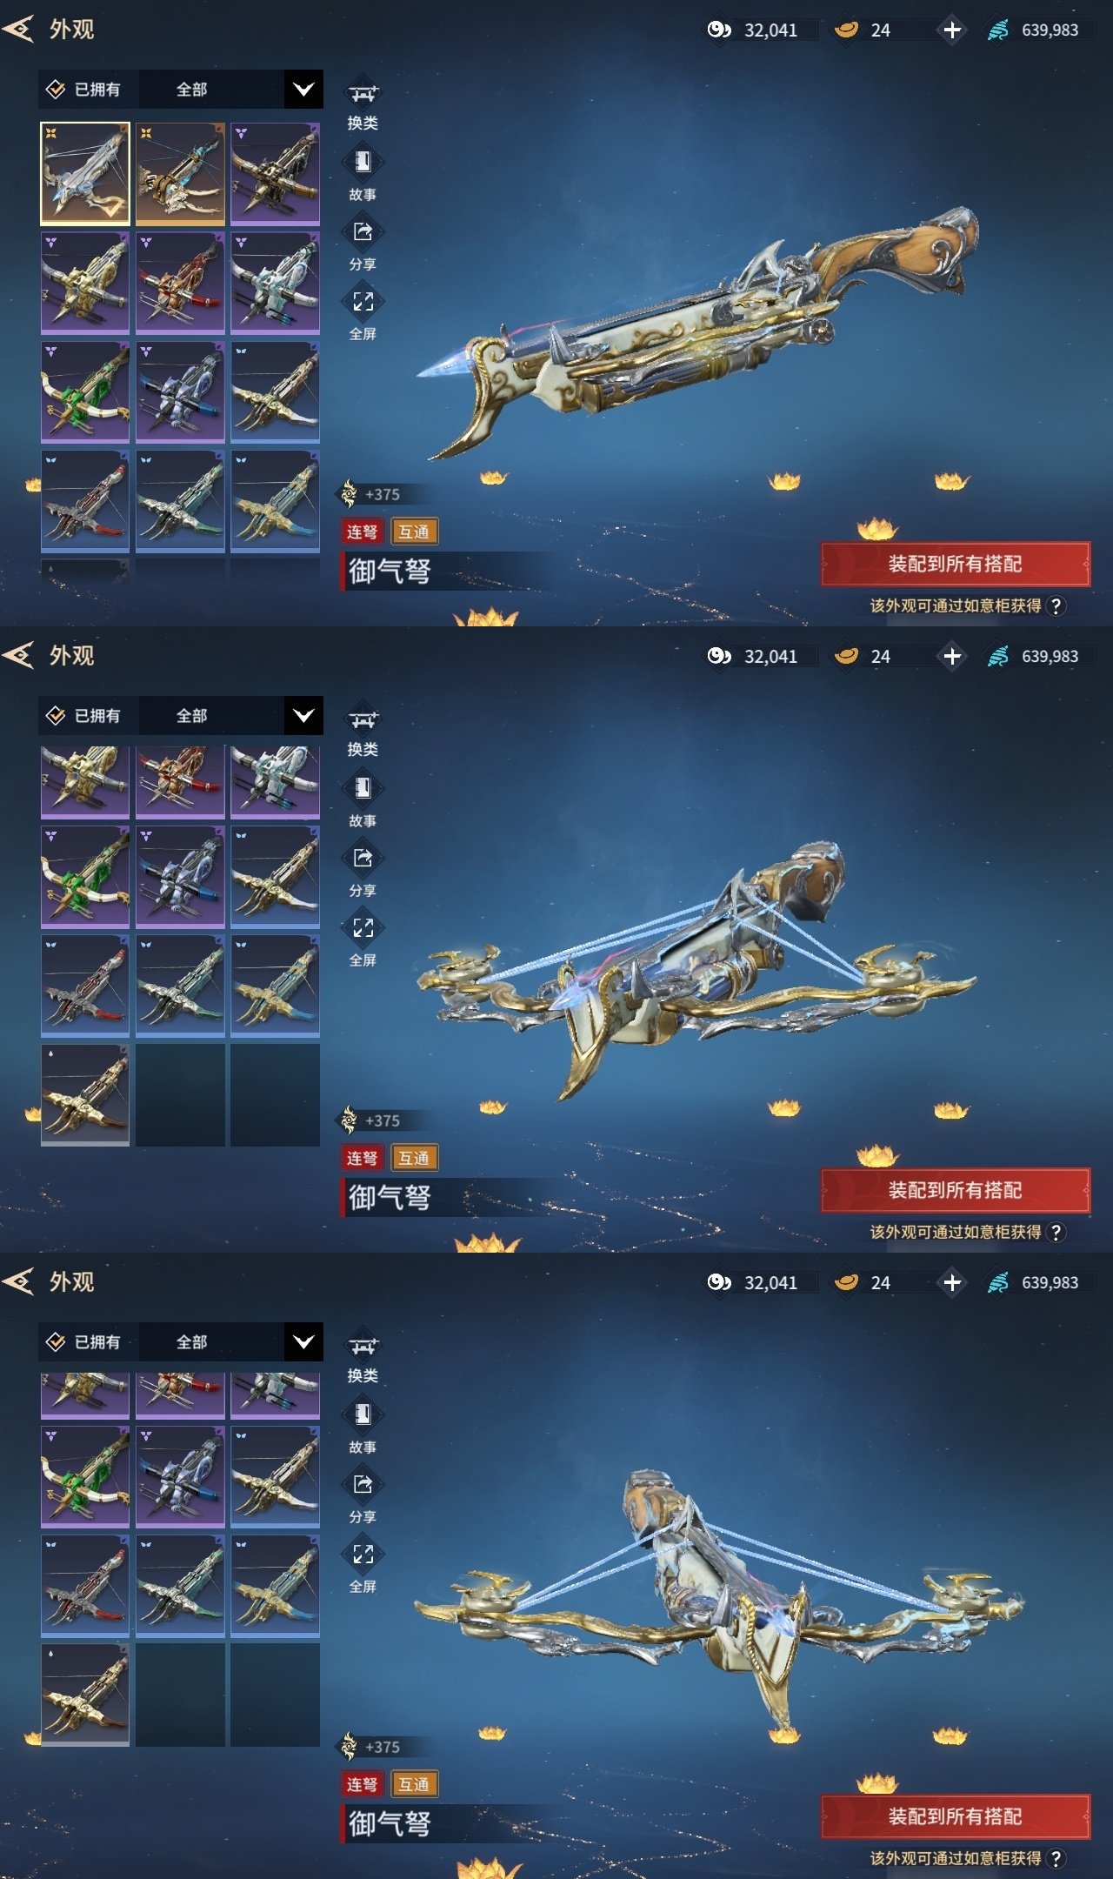Click the coin icon beside 32,041 in the bottom screenshot
This screenshot has height=1879, width=1113.
coord(719,1282)
